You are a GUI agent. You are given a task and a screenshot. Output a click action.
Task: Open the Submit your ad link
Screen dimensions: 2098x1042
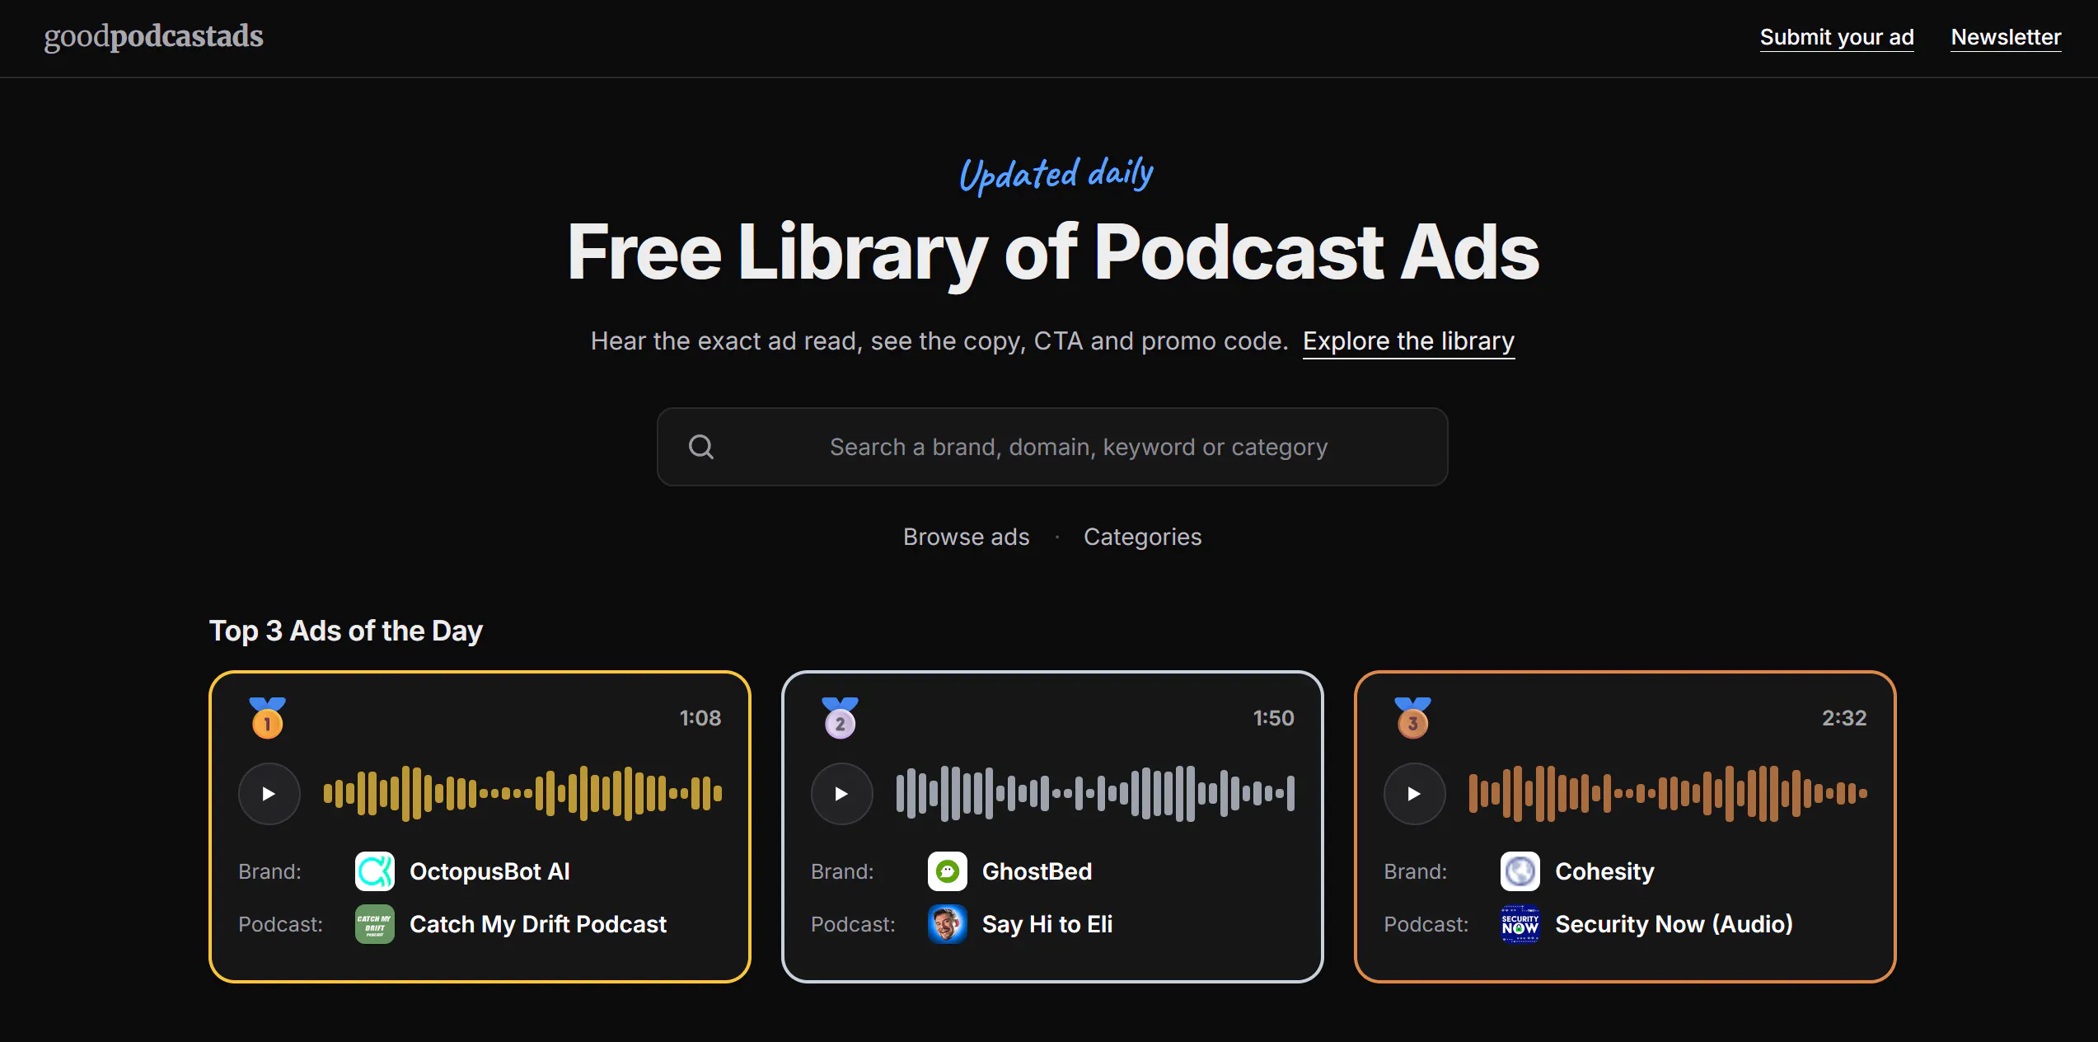pos(1837,37)
